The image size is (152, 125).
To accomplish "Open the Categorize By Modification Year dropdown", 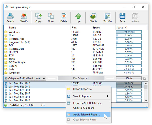I will 25,78.
